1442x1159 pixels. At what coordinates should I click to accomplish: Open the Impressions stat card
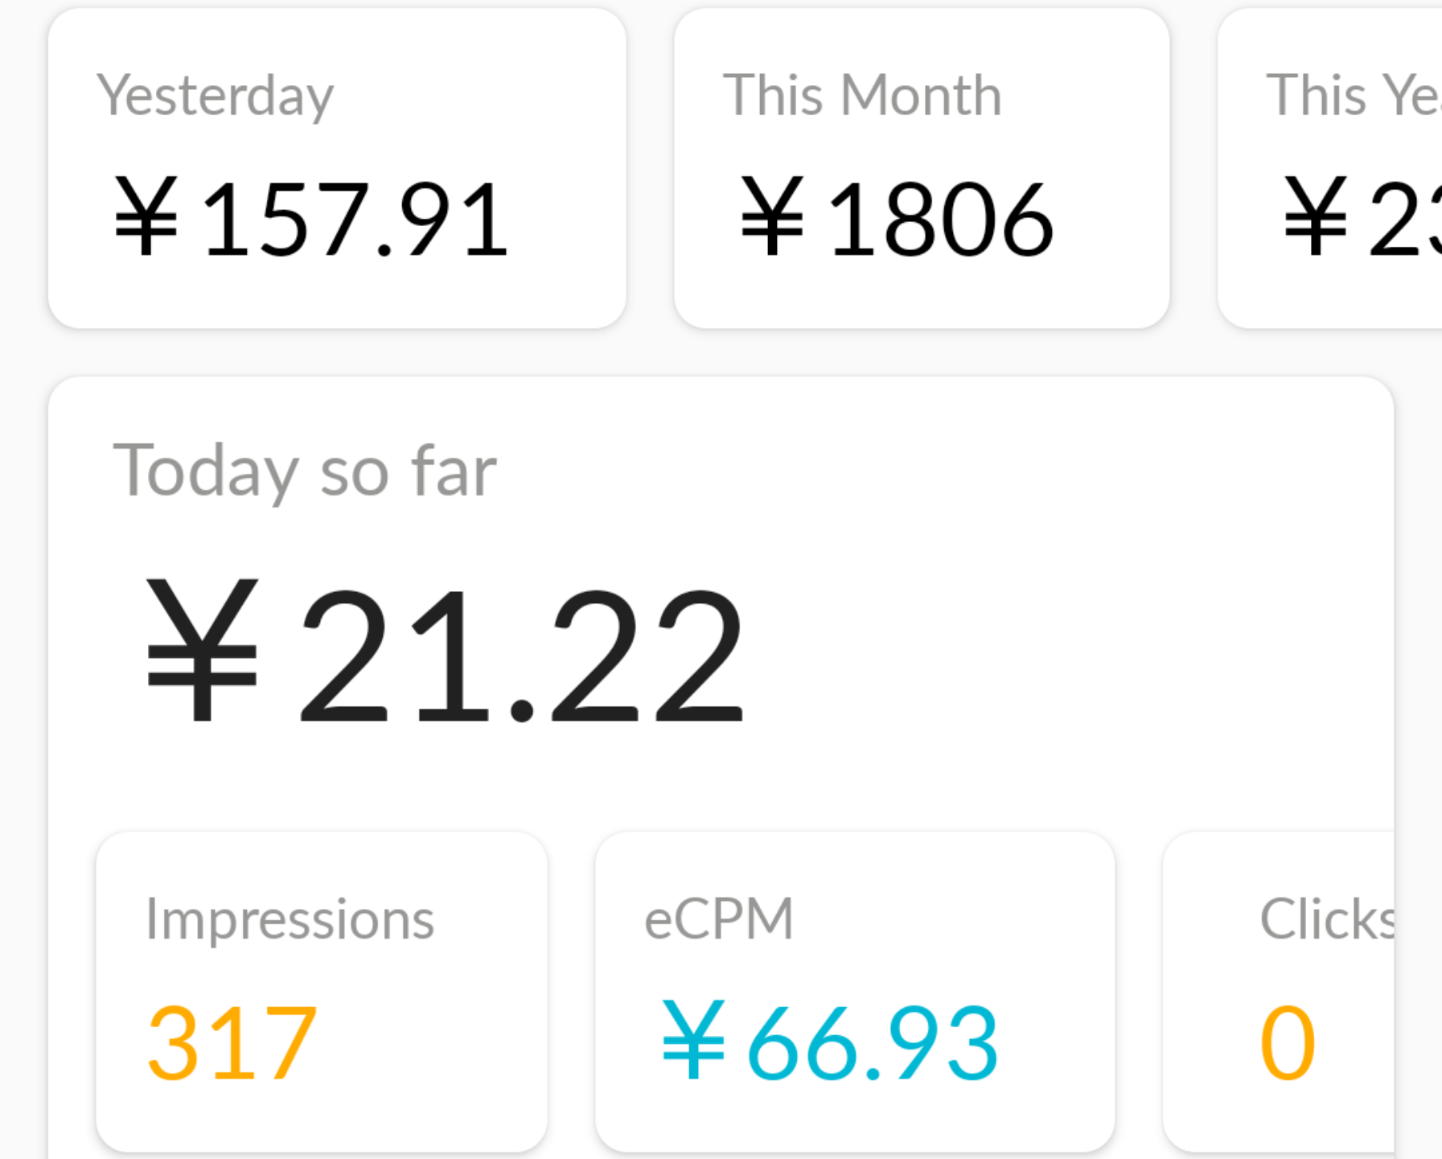[322, 992]
